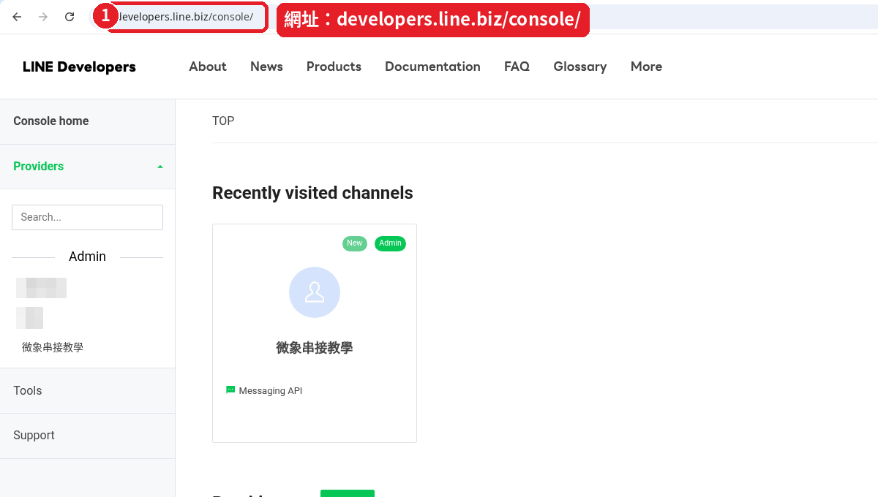Reload the page with refresh icon

pyautogui.click(x=70, y=17)
